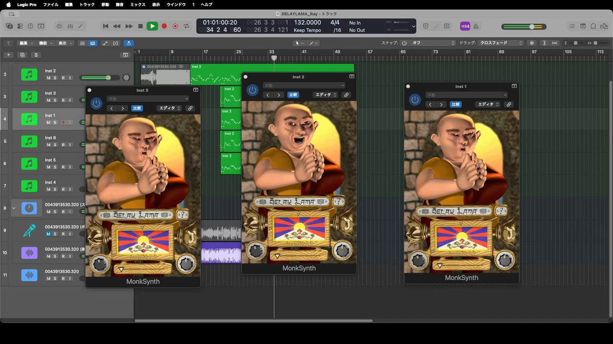Start playback with the green Play button

(x=152, y=26)
